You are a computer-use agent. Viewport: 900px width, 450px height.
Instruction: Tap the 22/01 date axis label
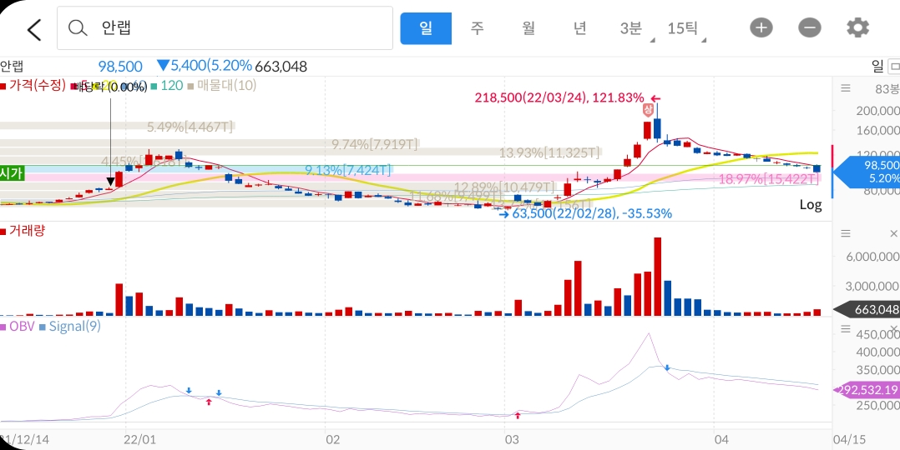click(139, 440)
